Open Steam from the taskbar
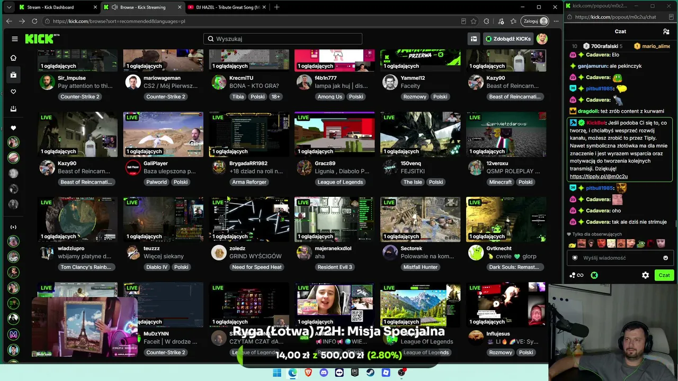Image resolution: width=678 pixels, height=381 pixels. pyautogui.click(x=370, y=373)
